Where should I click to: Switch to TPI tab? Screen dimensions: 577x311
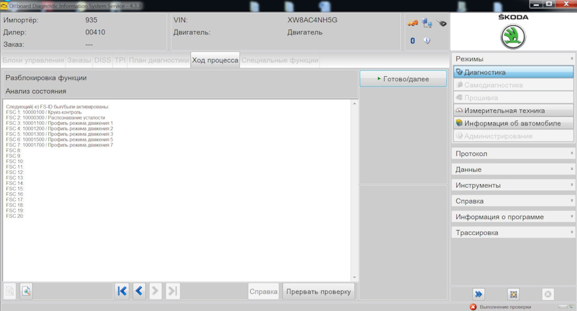point(120,60)
